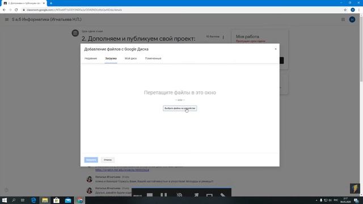Open the Windows notification center

tap(357, 200)
